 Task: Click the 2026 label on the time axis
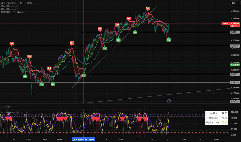pos(45,139)
